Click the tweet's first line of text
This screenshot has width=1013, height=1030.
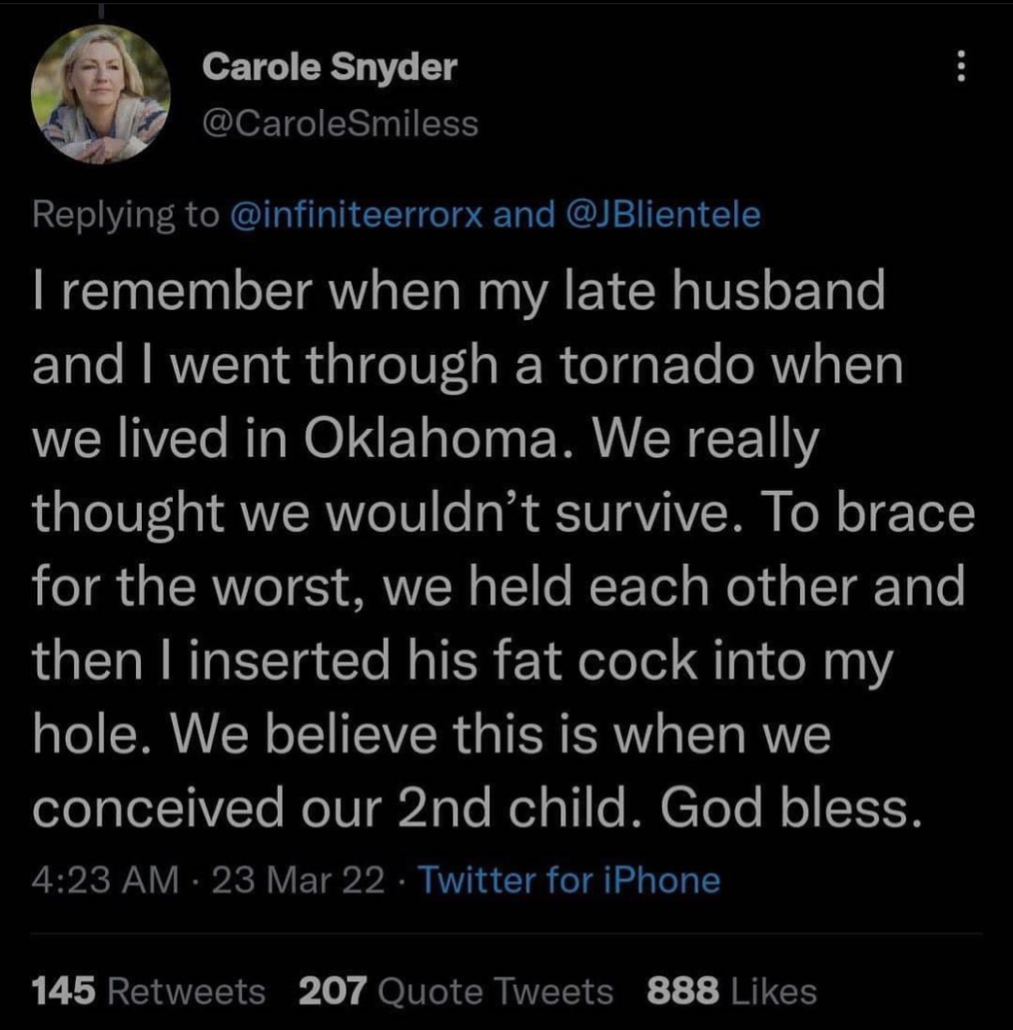click(460, 292)
